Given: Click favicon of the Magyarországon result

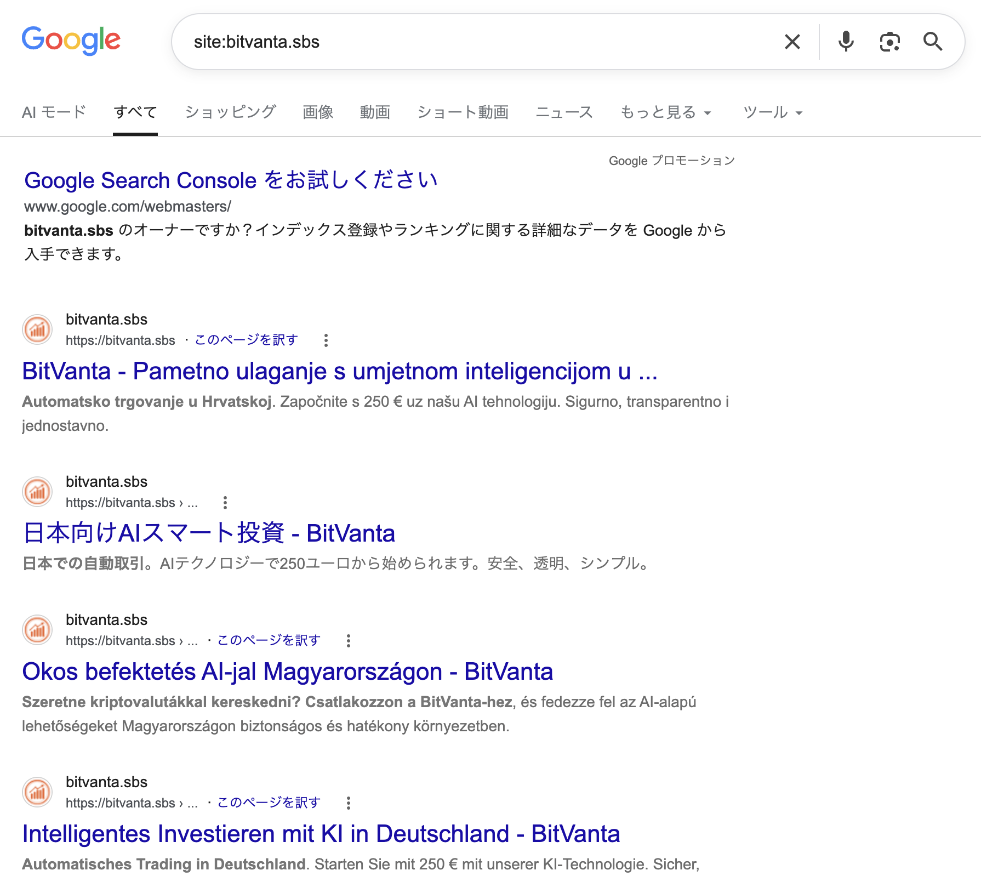Looking at the screenshot, I should (x=37, y=630).
